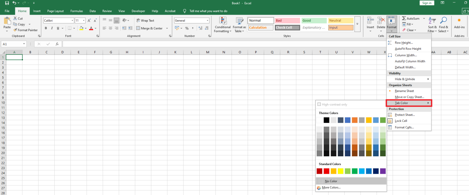The width and height of the screenshot is (469, 195).
Task: Click the Undo arrow icon
Action: coord(14,3)
